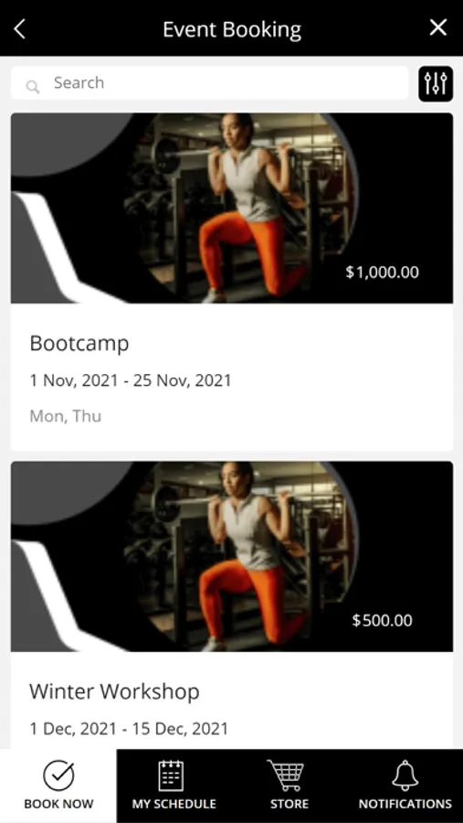The image size is (463, 823).
Task: Tap the Store shopping cart icon
Action: coord(287,775)
